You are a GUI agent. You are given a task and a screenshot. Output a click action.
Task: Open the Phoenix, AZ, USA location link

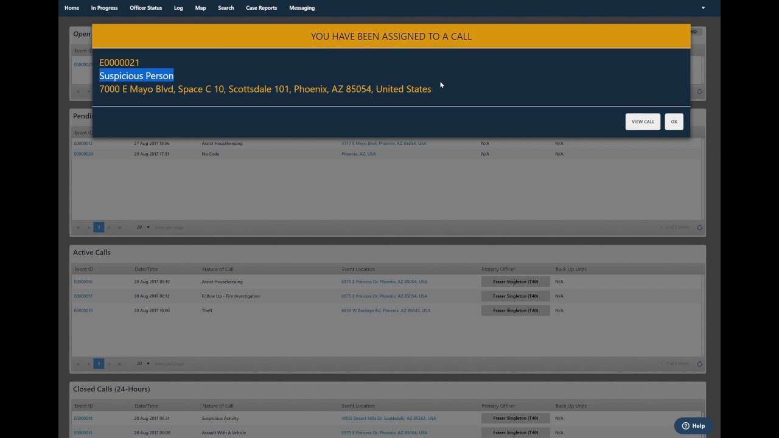pos(358,154)
